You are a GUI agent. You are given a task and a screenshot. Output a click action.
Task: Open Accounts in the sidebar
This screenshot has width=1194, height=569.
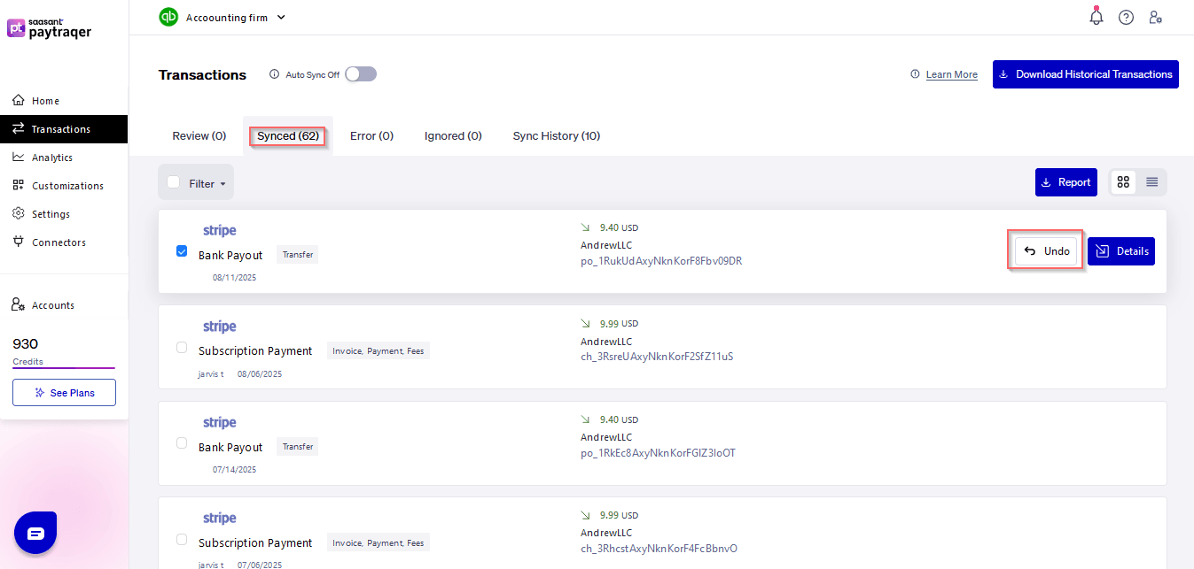click(64, 305)
